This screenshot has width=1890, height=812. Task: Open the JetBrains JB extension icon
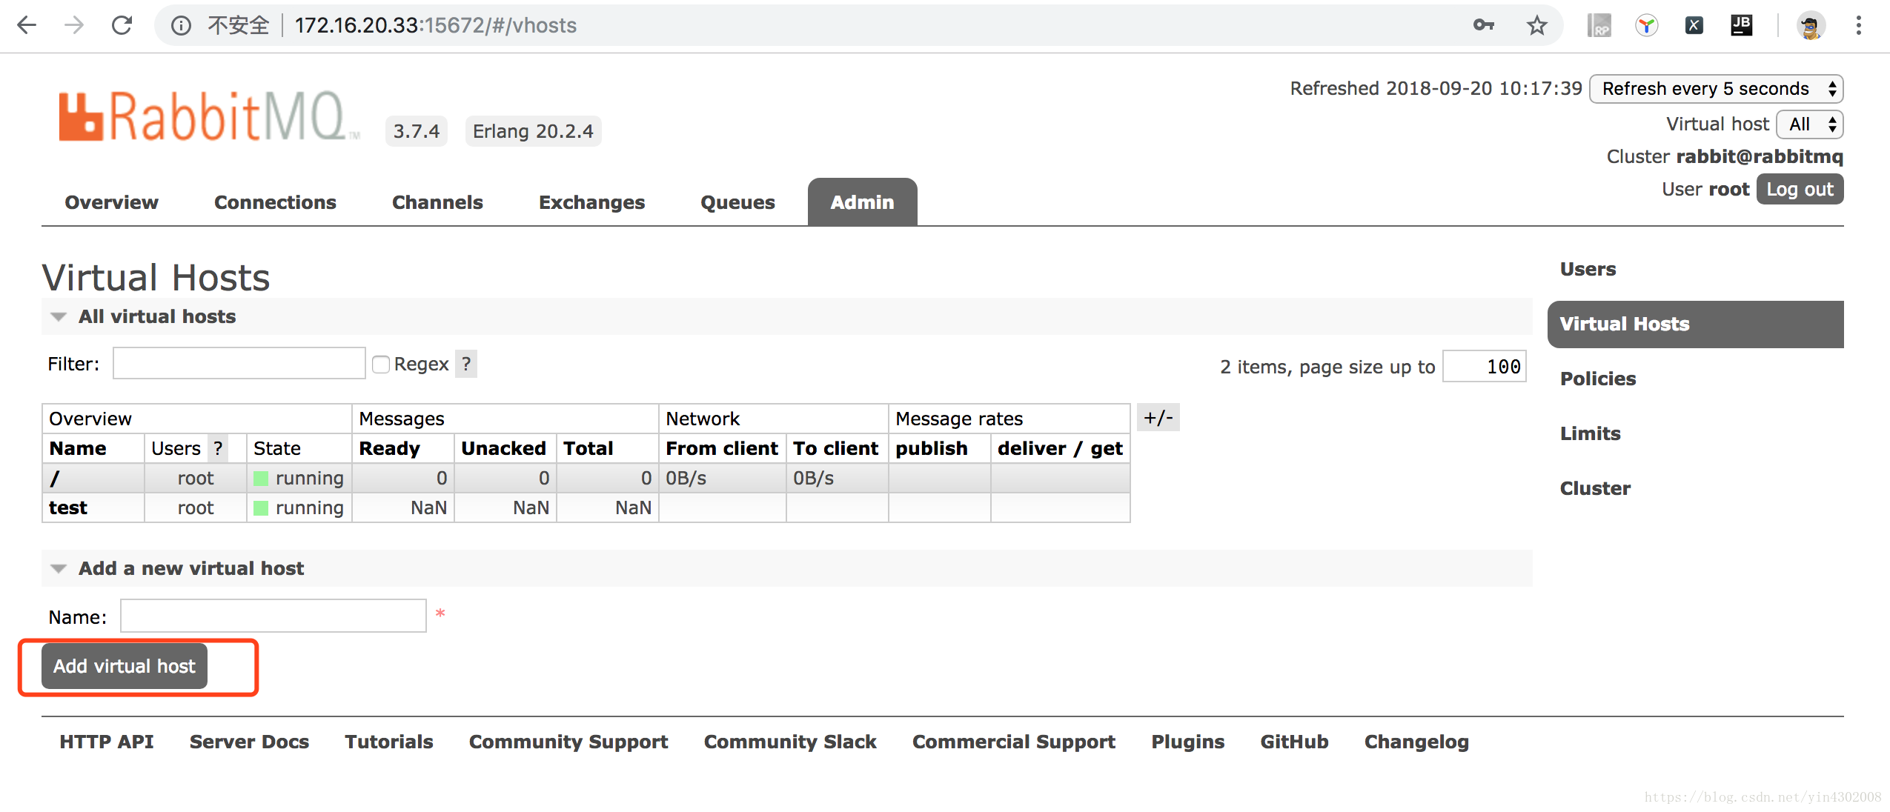[x=1741, y=24]
